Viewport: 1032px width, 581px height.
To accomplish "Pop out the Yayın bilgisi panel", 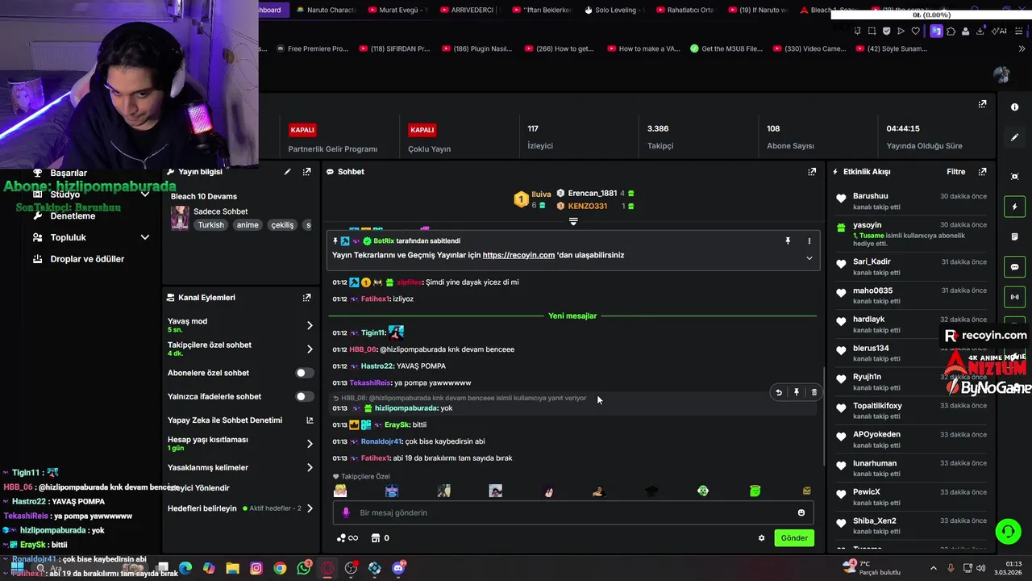I will tap(306, 172).
